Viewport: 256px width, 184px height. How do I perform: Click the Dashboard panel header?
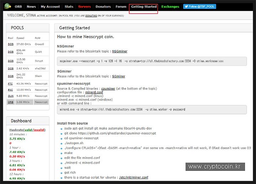click(28, 121)
